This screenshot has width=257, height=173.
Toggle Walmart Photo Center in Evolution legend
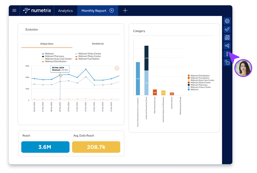point(88,56)
